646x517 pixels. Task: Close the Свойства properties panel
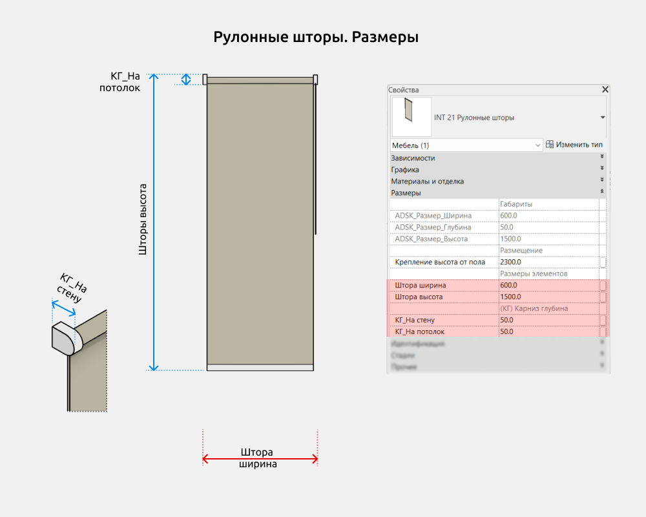tap(605, 89)
